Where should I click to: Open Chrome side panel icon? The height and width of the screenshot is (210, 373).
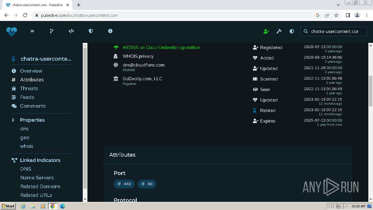[x=348, y=15]
